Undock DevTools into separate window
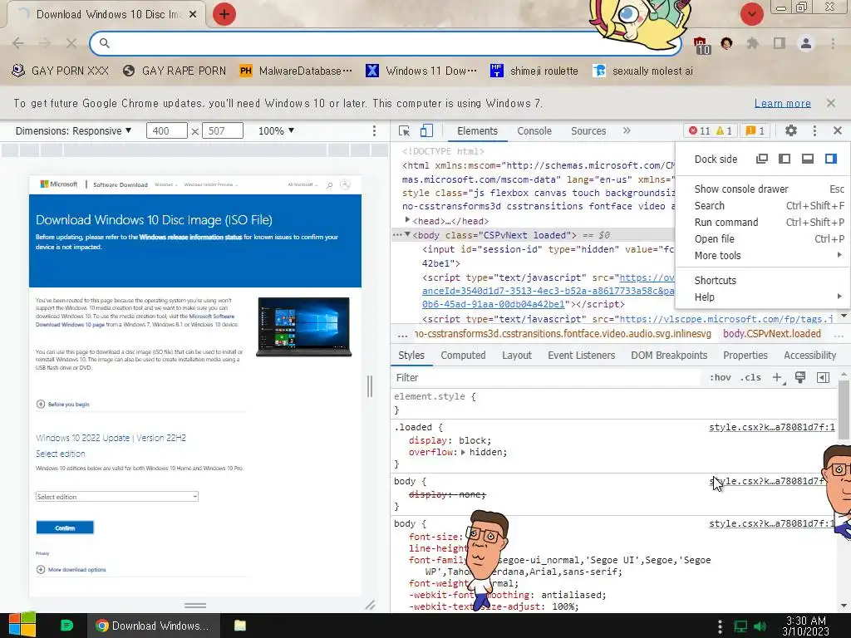 [x=762, y=159]
